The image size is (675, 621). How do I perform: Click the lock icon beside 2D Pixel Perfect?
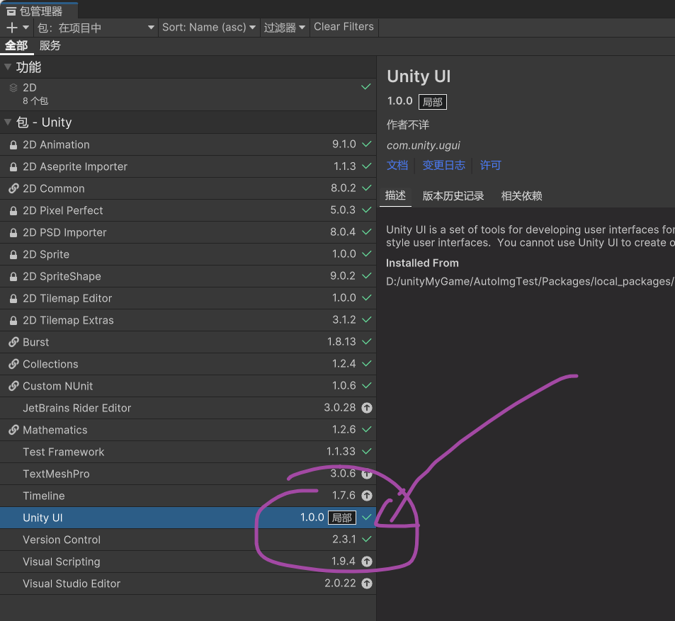[13, 211]
